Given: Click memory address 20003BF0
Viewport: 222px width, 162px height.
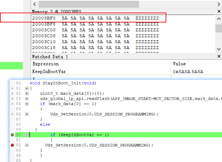Looking at the screenshot, I should [x=44, y=18].
